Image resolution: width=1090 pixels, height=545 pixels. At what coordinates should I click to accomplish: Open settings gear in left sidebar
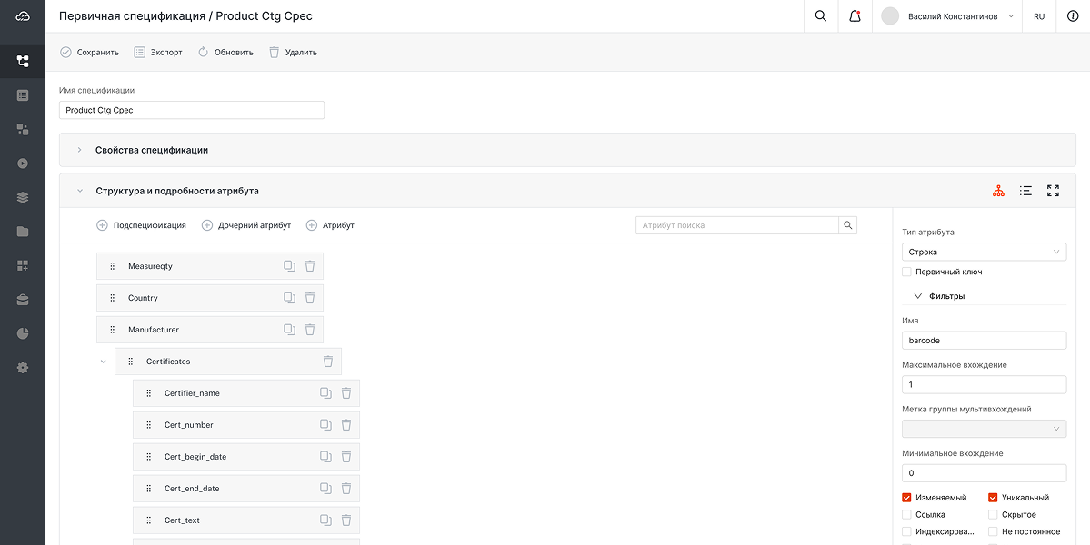[x=23, y=368]
